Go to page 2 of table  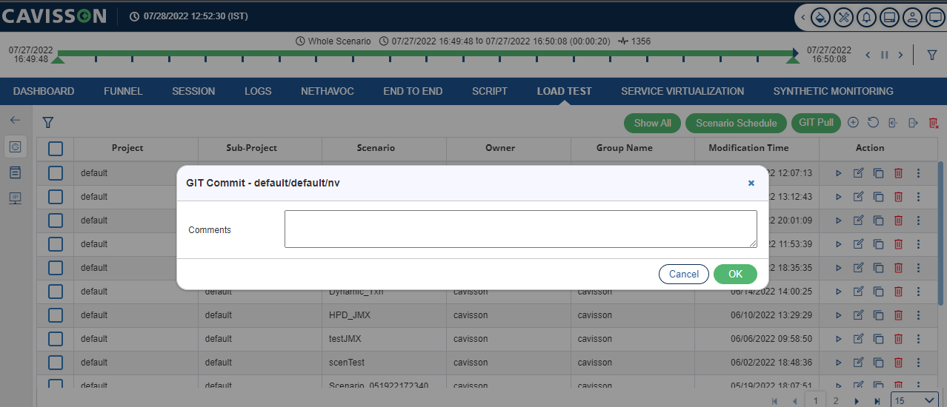pyautogui.click(x=836, y=400)
